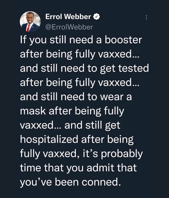Click the Errol Webber display name

(x=68, y=17)
